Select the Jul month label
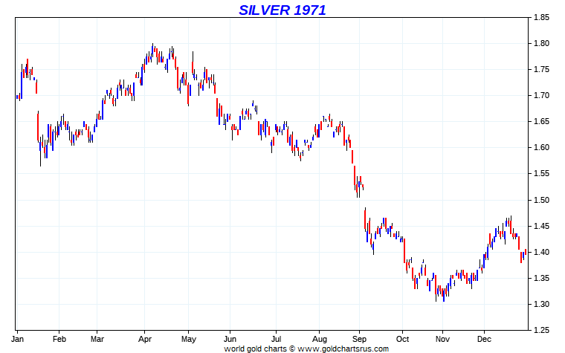 [276, 339]
